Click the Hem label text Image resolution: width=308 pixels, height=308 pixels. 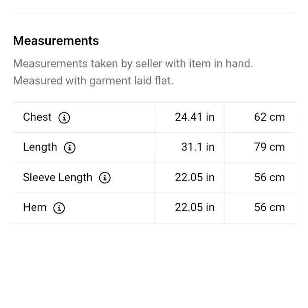pos(35,207)
